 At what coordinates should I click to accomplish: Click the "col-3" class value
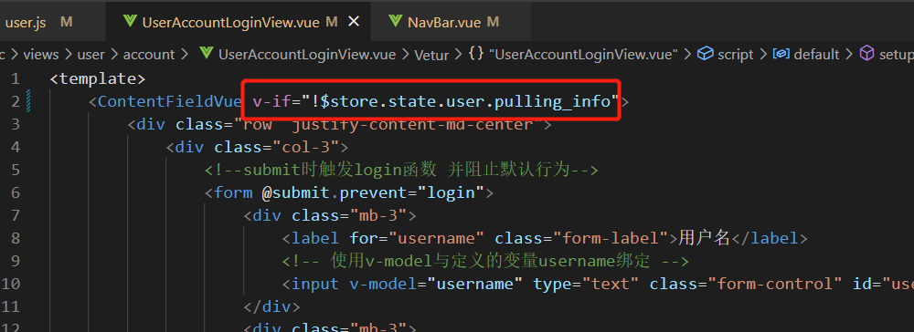click(306, 147)
